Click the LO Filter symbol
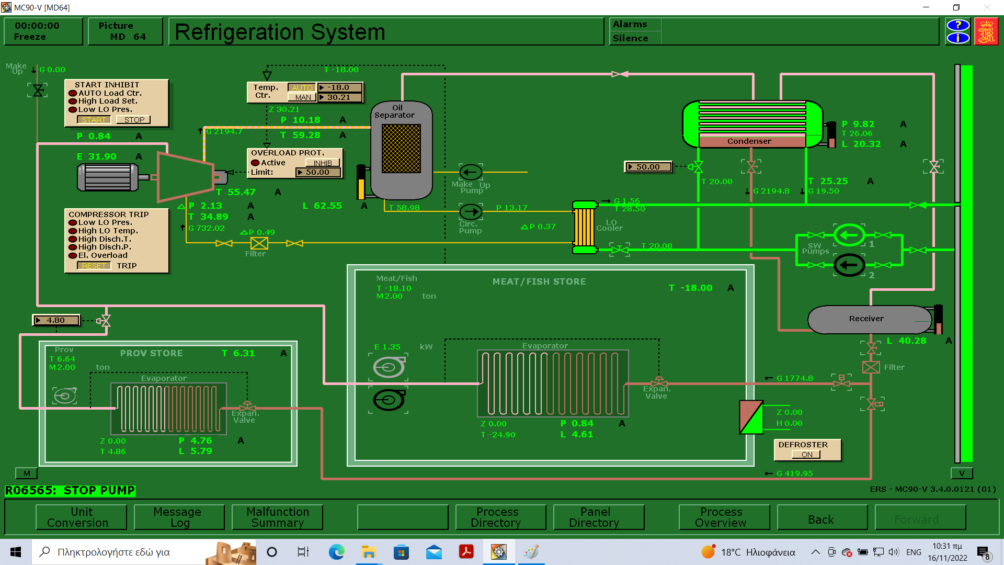 tap(259, 243)
